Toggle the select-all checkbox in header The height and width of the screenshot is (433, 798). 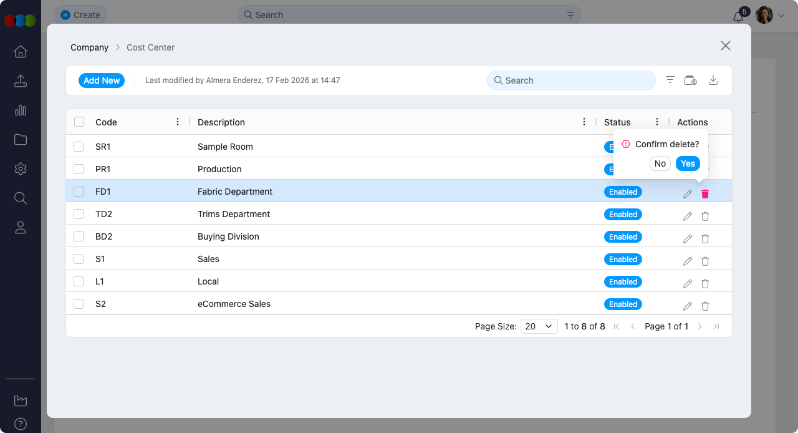click(79, 122)
